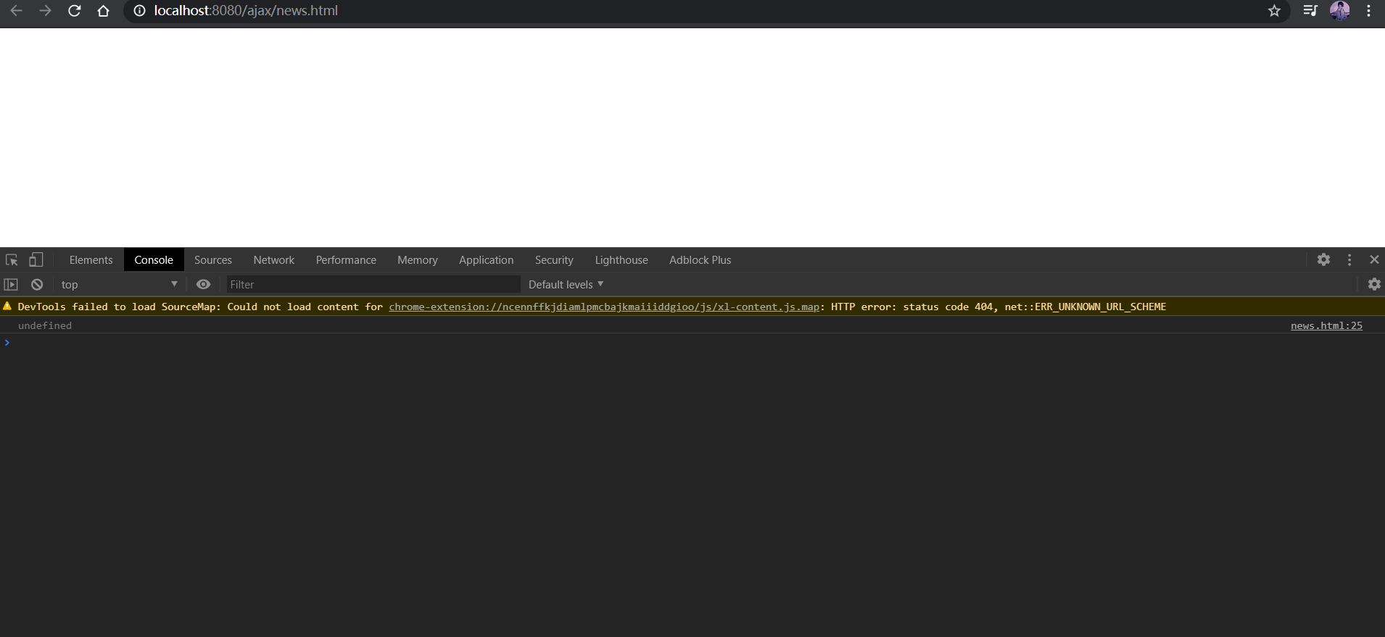Select the 'undefined' console output
Screen dimensions: 1385x637
coord(45,326)
